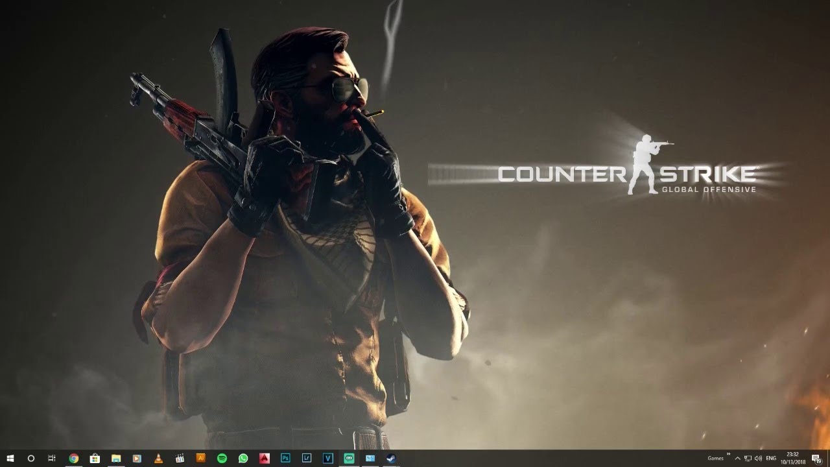Screen dimensions: 830x467
Task: Open the clock showing 23:32
Action: pos(792,459)
